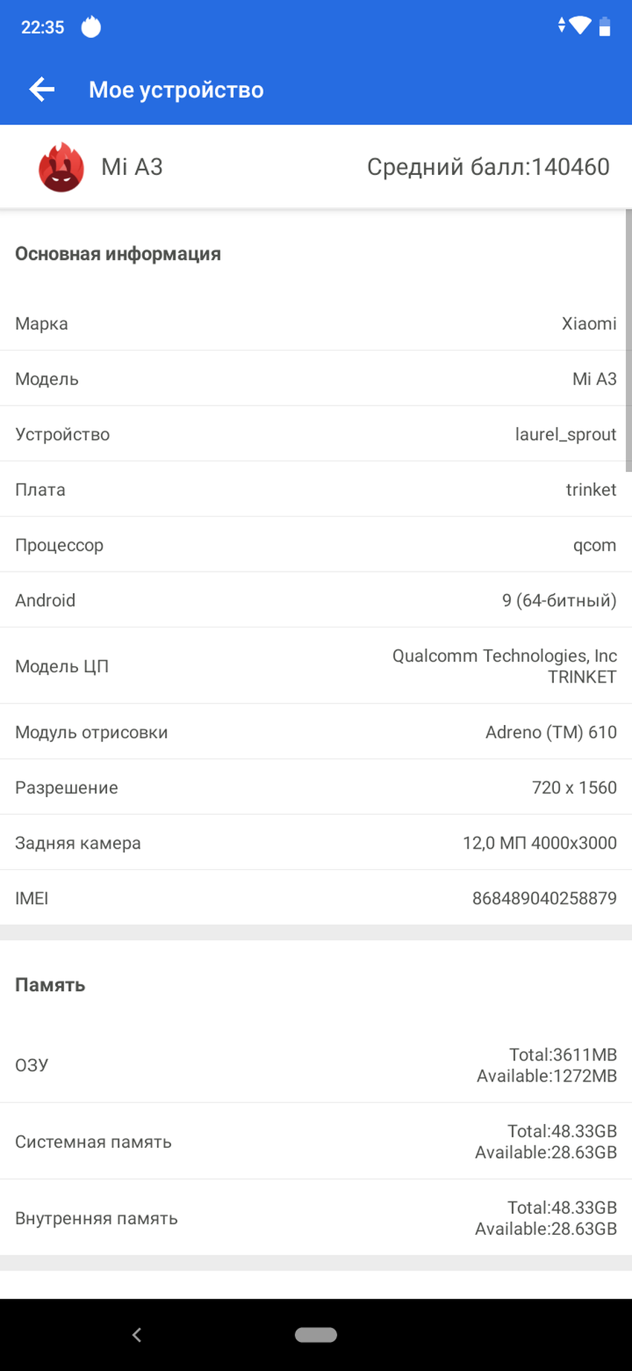Screen dimensions: 632x1371
Task: Tap the Adreno (TM) 610 row
Action: [316, 732]
